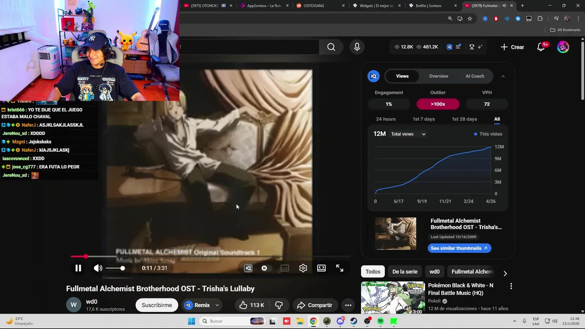Start voice search with microphone icon
Image resolution: width=585 pixels, height=329 pixels.
pos(357,47)
